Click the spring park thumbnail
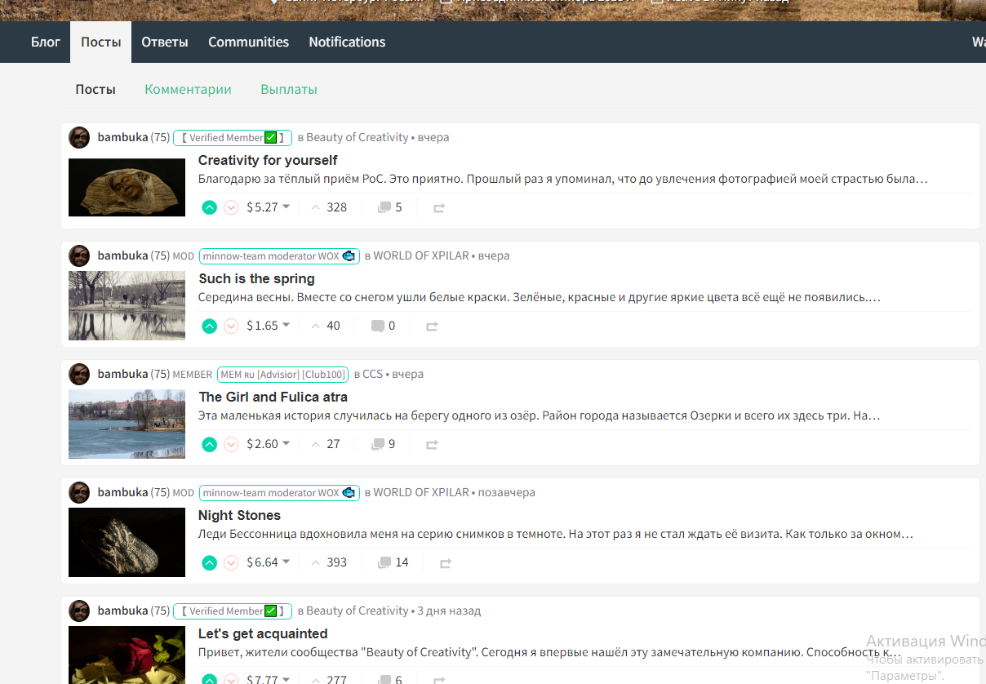Image resolution: width=986 pixels, height=684 pixels. (x=127, y=305)
